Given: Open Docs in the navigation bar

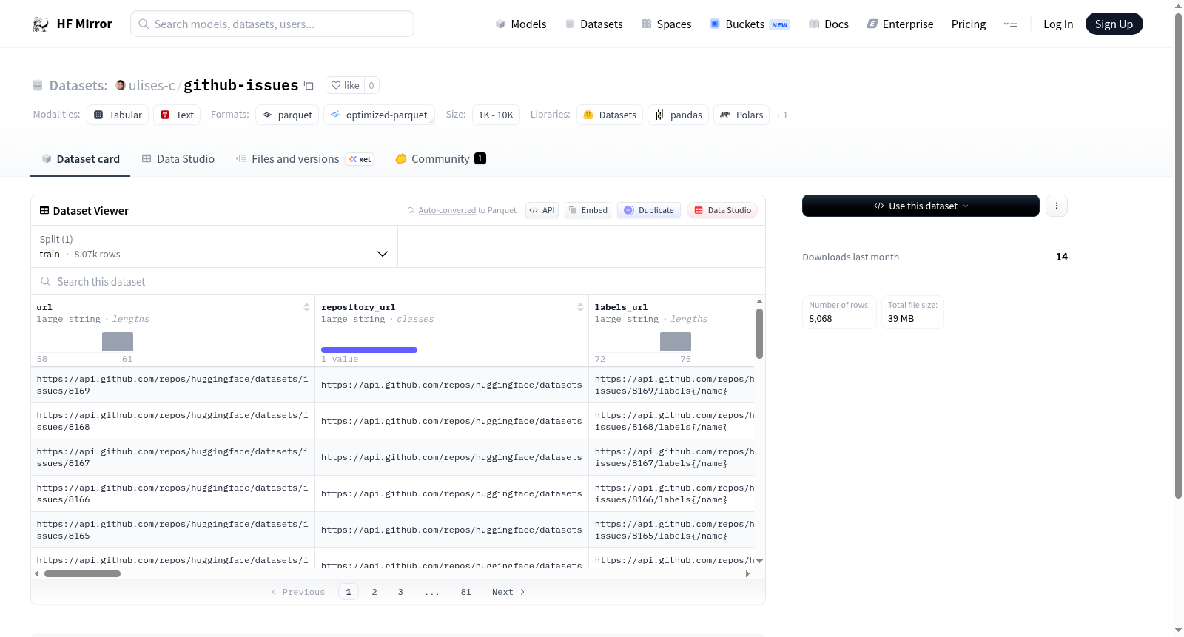Looking at the screenshot, I should tap(829, 24).
